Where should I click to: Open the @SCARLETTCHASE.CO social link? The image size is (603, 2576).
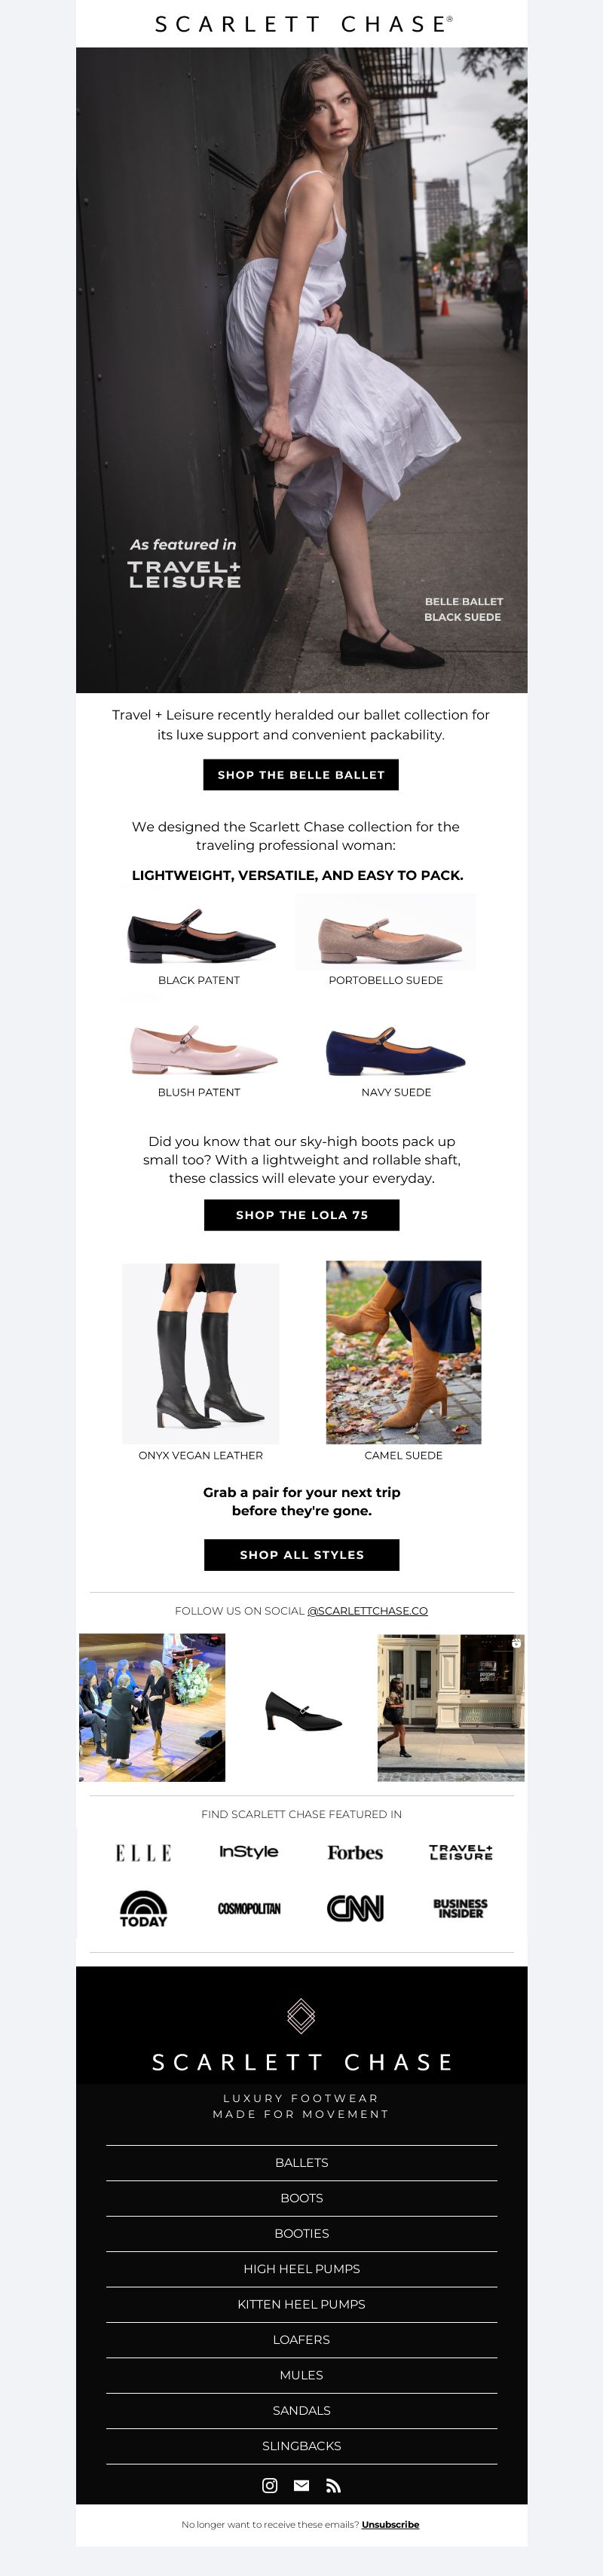[x=367, y=1611]
